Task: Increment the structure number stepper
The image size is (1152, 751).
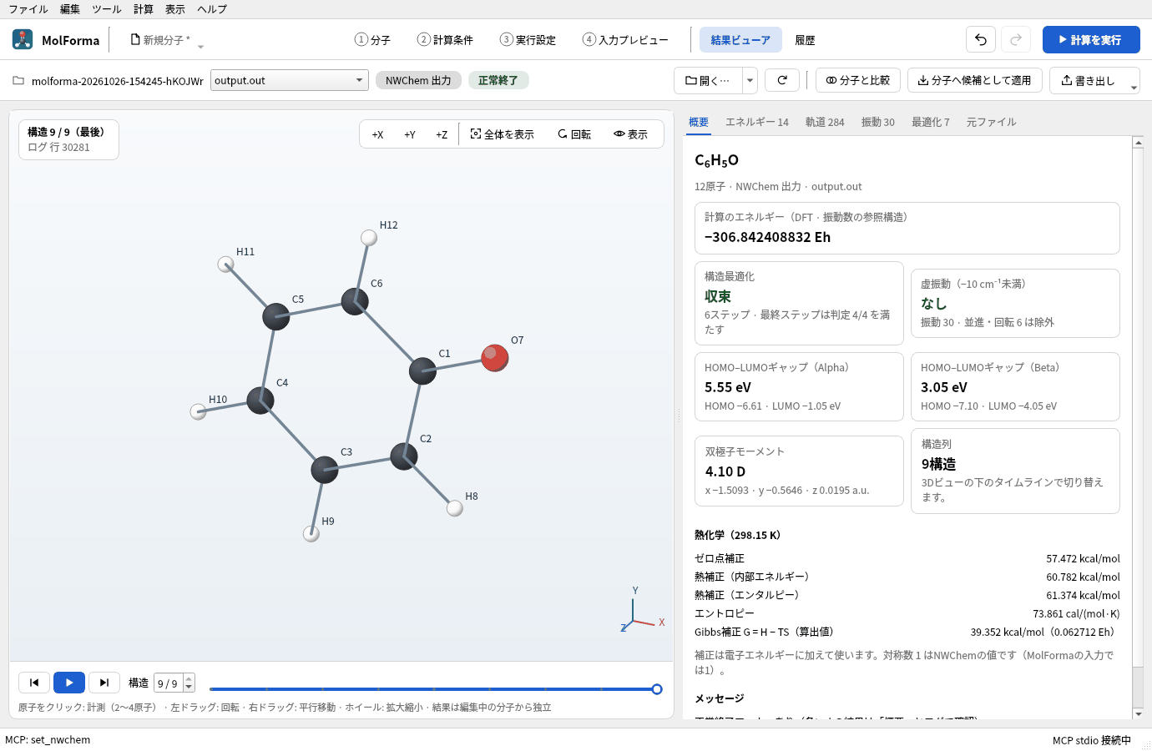Action: [189, 678]
